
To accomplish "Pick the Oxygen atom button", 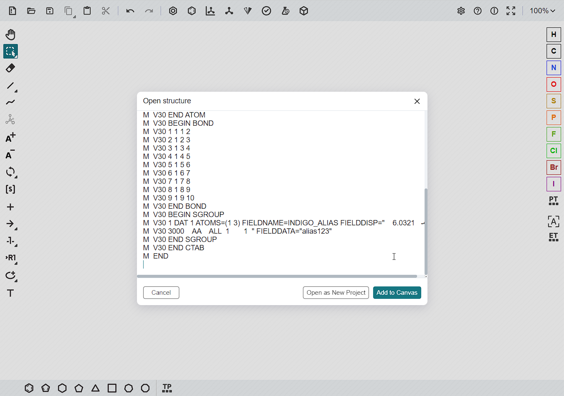I will click(554, 84).
